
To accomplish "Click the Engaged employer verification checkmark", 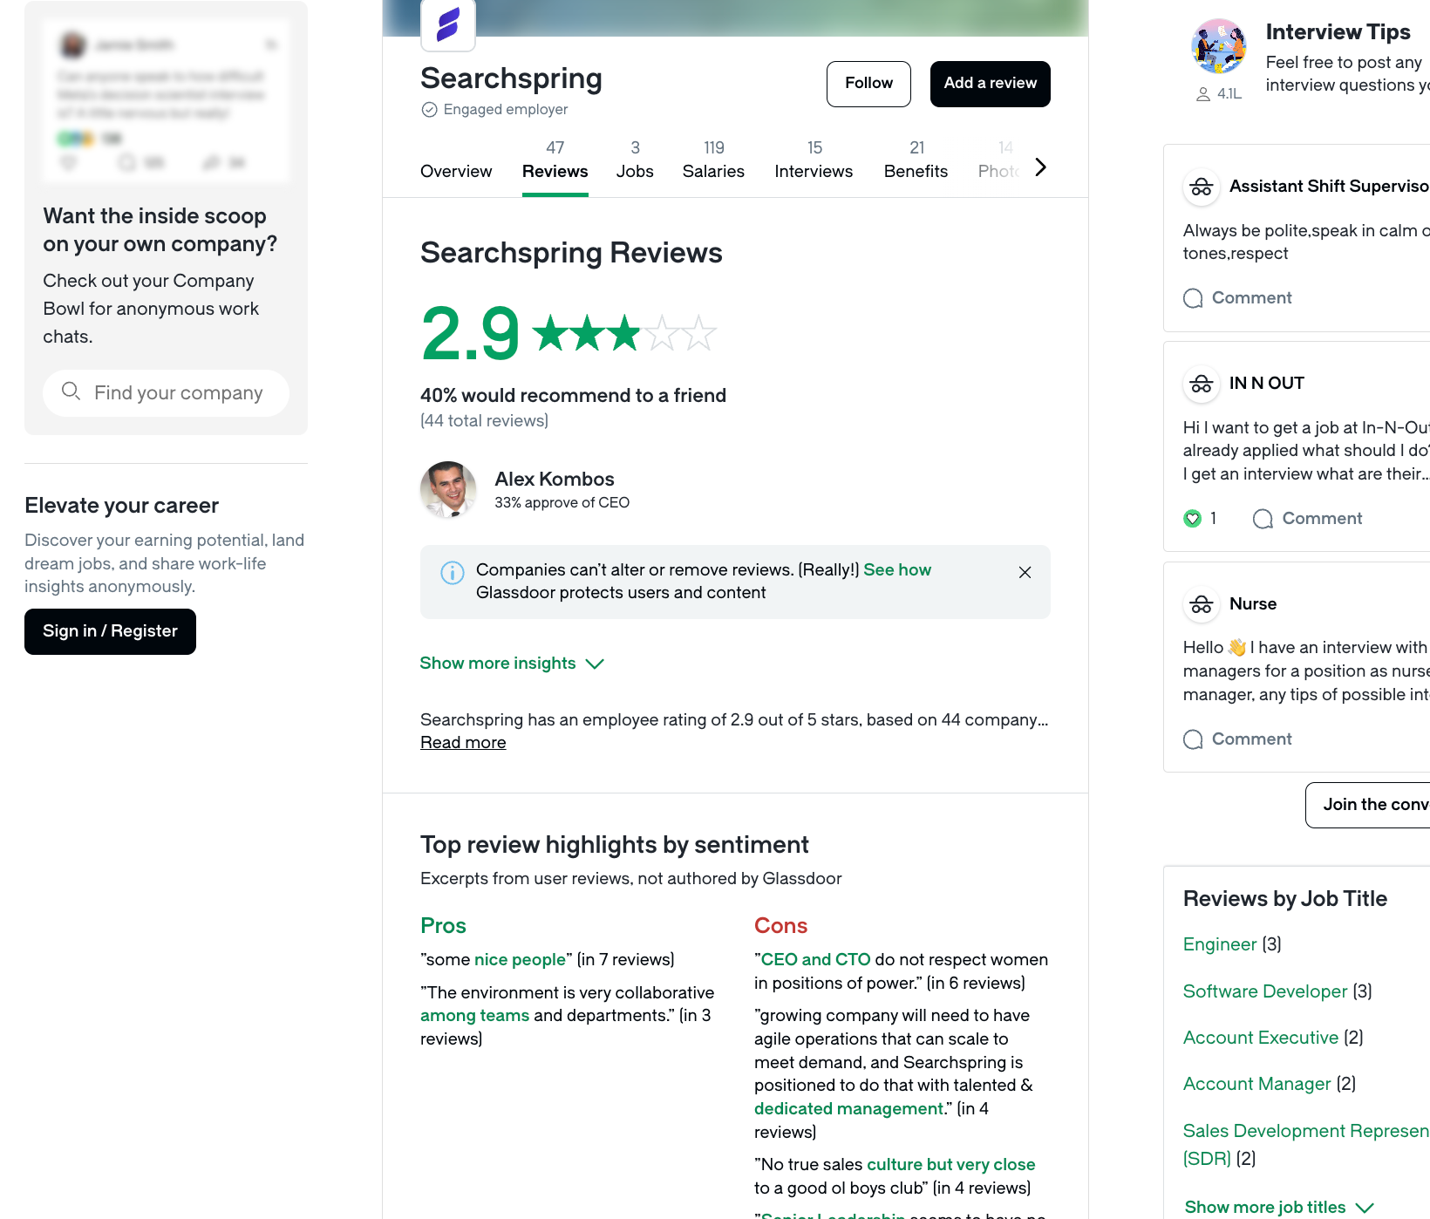I will pyautogui.click(x=428, y=109).
